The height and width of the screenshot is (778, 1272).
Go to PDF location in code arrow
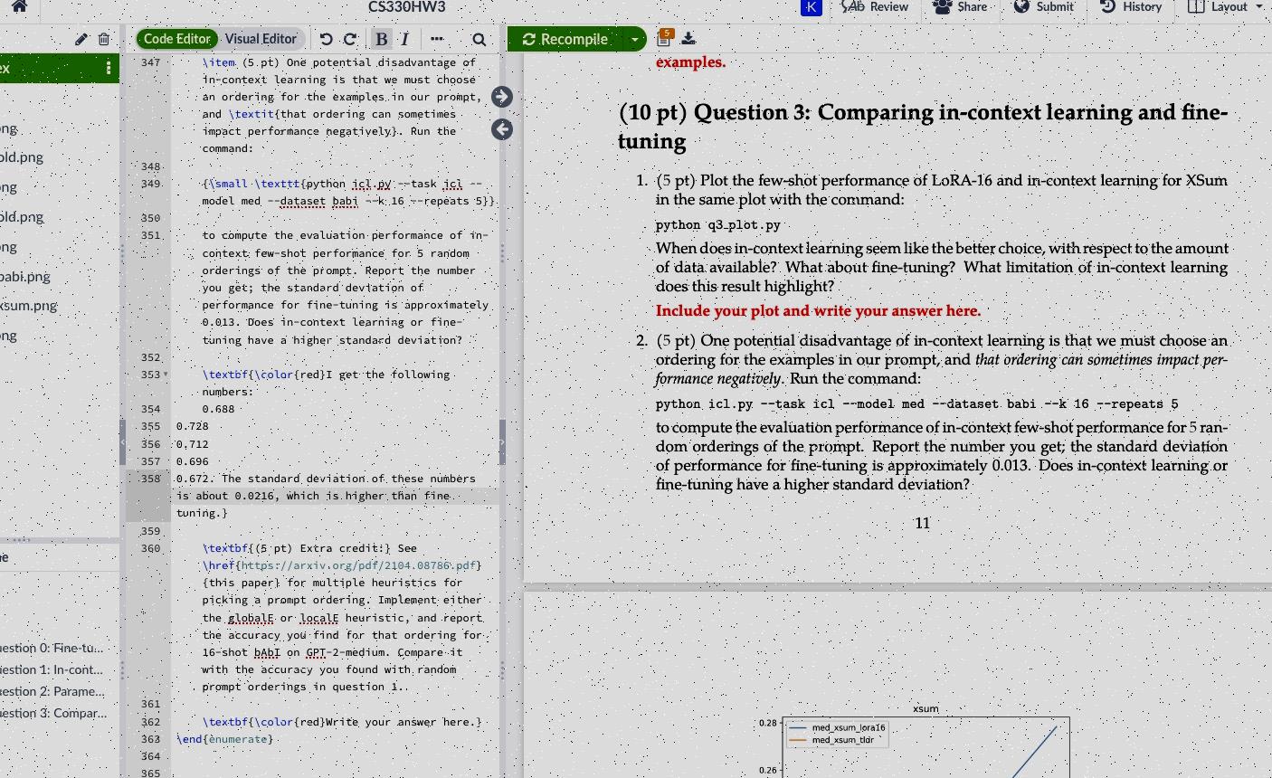pos(502,129)
